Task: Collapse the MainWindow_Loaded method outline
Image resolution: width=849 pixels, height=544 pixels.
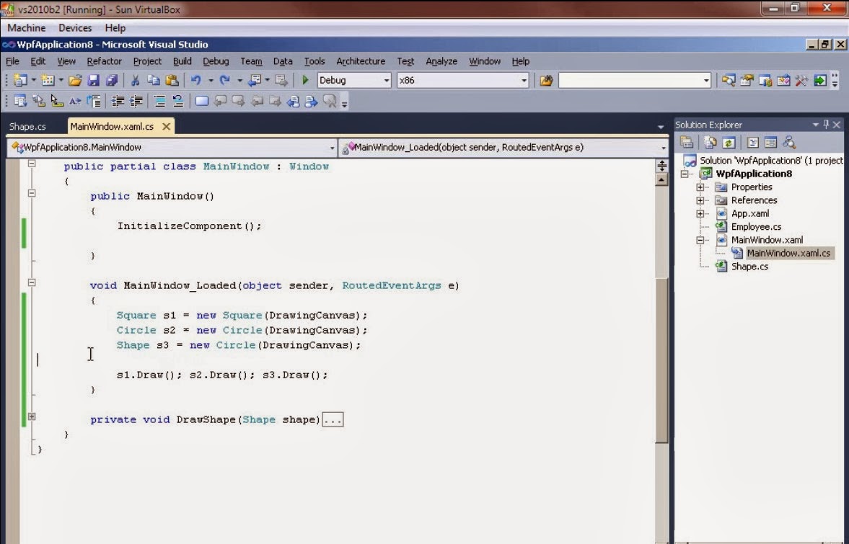Action: click(32, 282)
